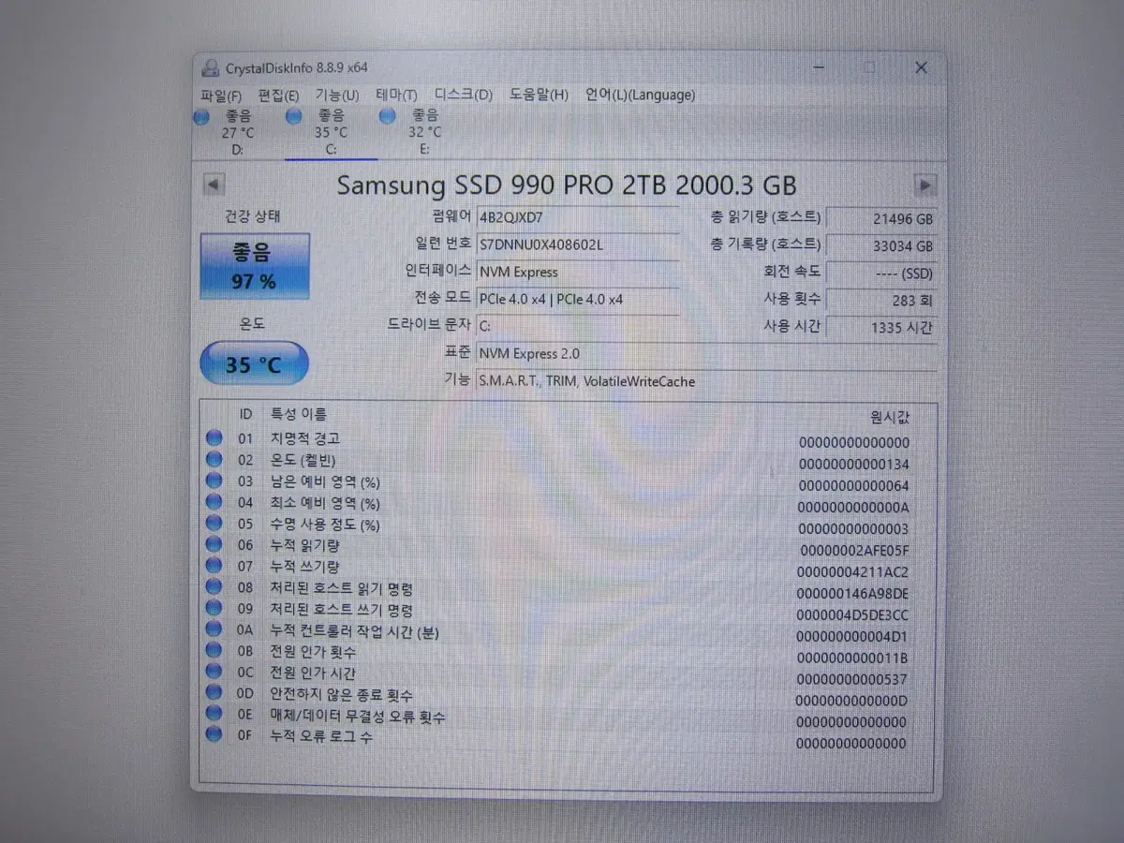This screenshot has width=1124, height=843.
Task: Open the 도움말(H) help menu
Action: (x=537, y=95)
